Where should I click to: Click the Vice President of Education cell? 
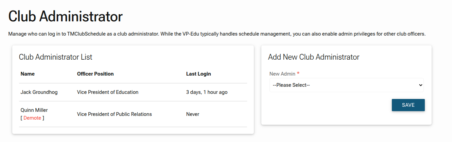(108, 92)
